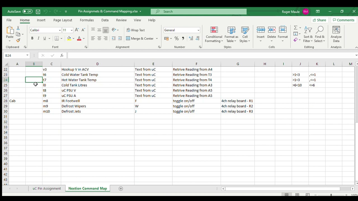This screenshot has height=201, width=358.
Task: Open the Comments pane button
Action: click(343, 20)
